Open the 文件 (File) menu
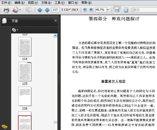Screen dimensions: 157x130 pos(6,2)
